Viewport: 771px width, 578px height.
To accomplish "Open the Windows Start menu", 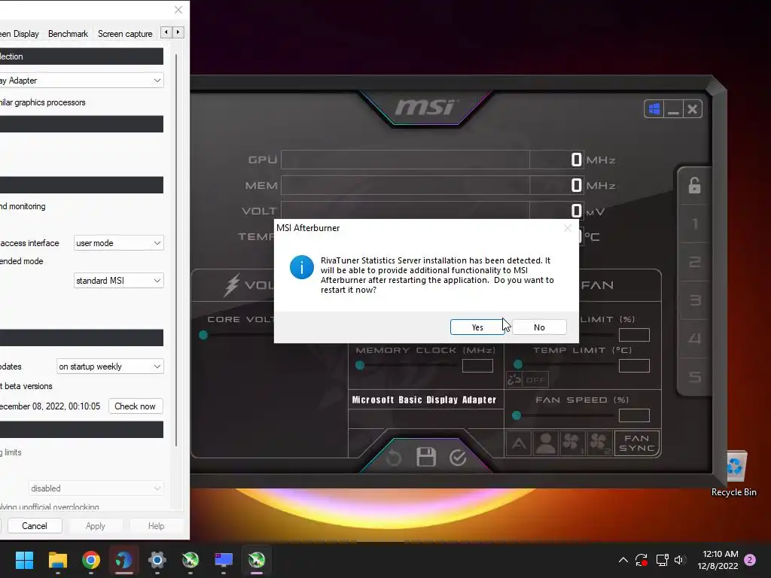I will pyautogui.click(x=24, y=560).
